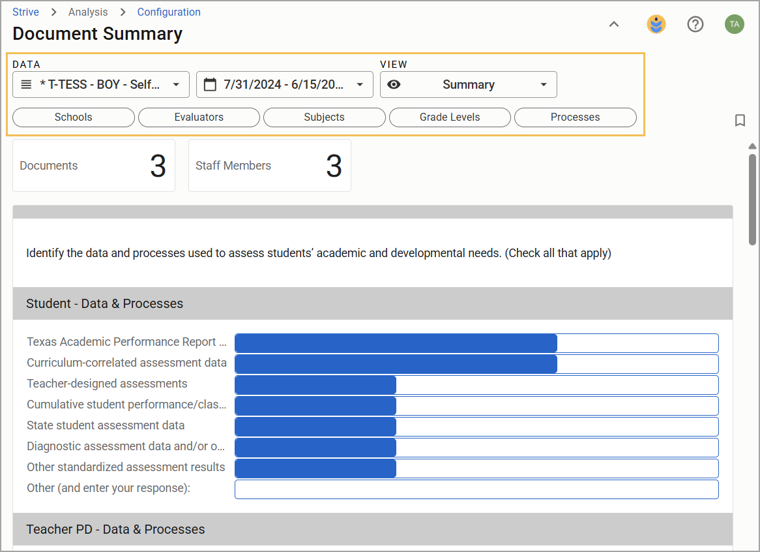Click the Teacher PD - Data & Processes header
Screen dimensions: 760x552
pos(373,529)
